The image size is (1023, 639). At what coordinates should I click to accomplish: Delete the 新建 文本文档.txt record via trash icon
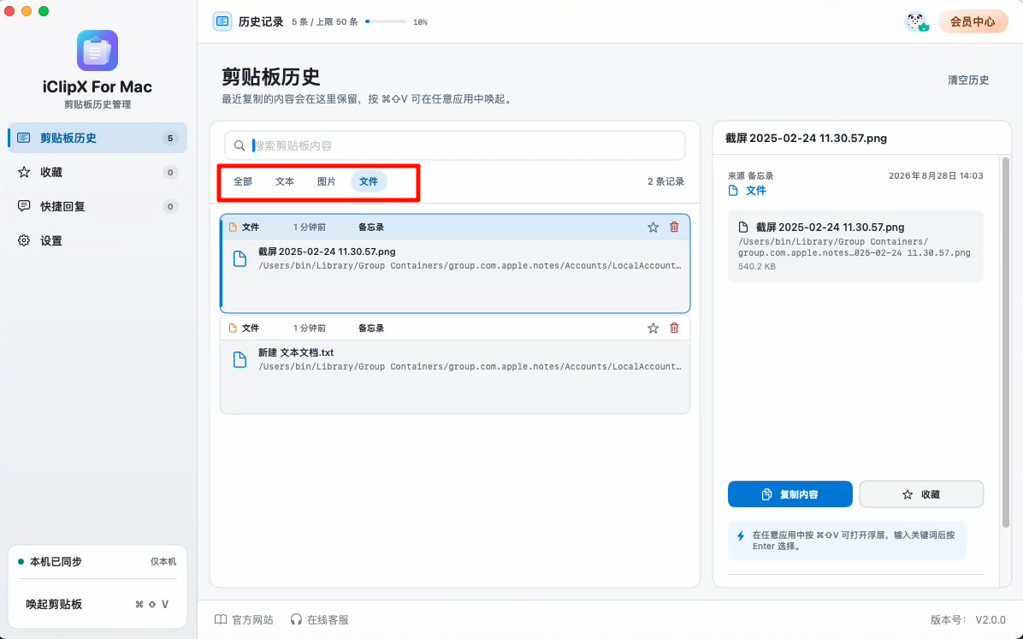pyautogui.click(x=674, y=328)
